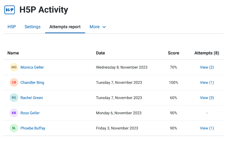
Task: Click Rachel Green's RG avatar
Action: [14, 98]
